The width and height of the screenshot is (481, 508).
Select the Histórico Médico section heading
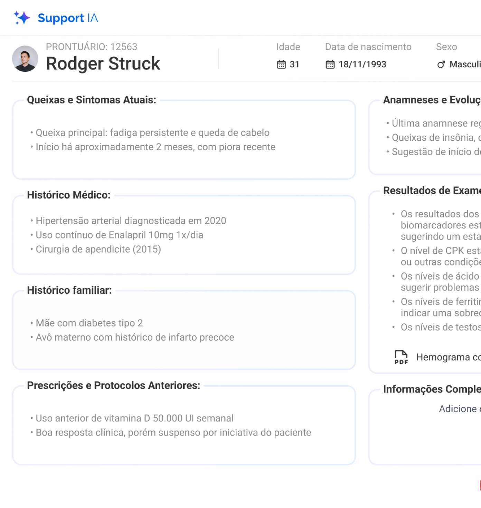click(x=69, y=195)
